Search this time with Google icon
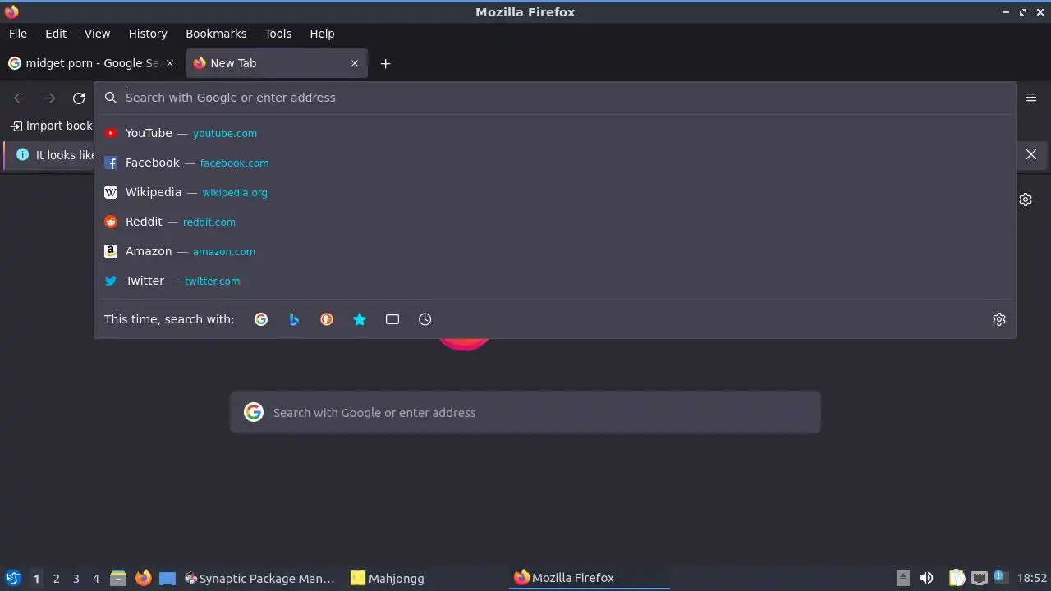 (x=261, y=319)
